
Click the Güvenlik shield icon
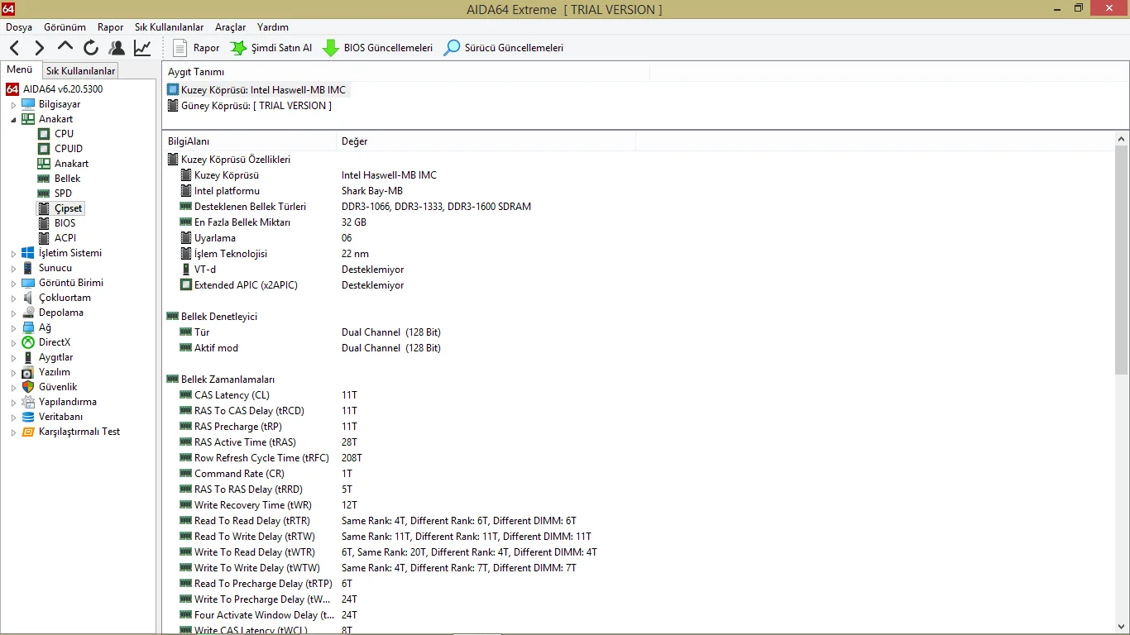pos(28,387)
